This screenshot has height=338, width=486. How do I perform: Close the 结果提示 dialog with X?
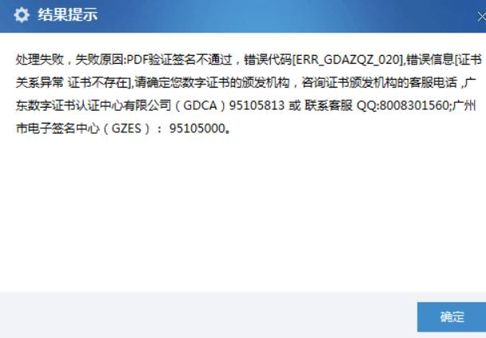pyautogui.click(x=482, y=17)
